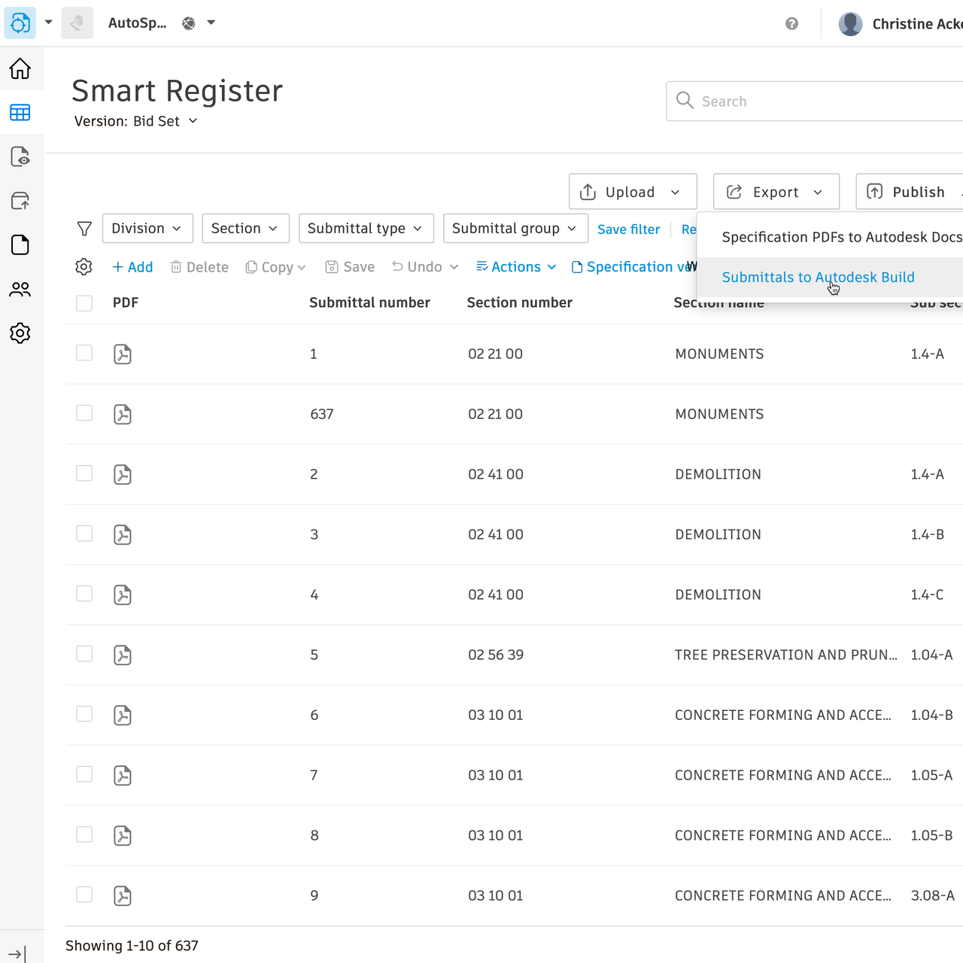Open column settings gear above table
Screen dimensions: 963x963
84,267
